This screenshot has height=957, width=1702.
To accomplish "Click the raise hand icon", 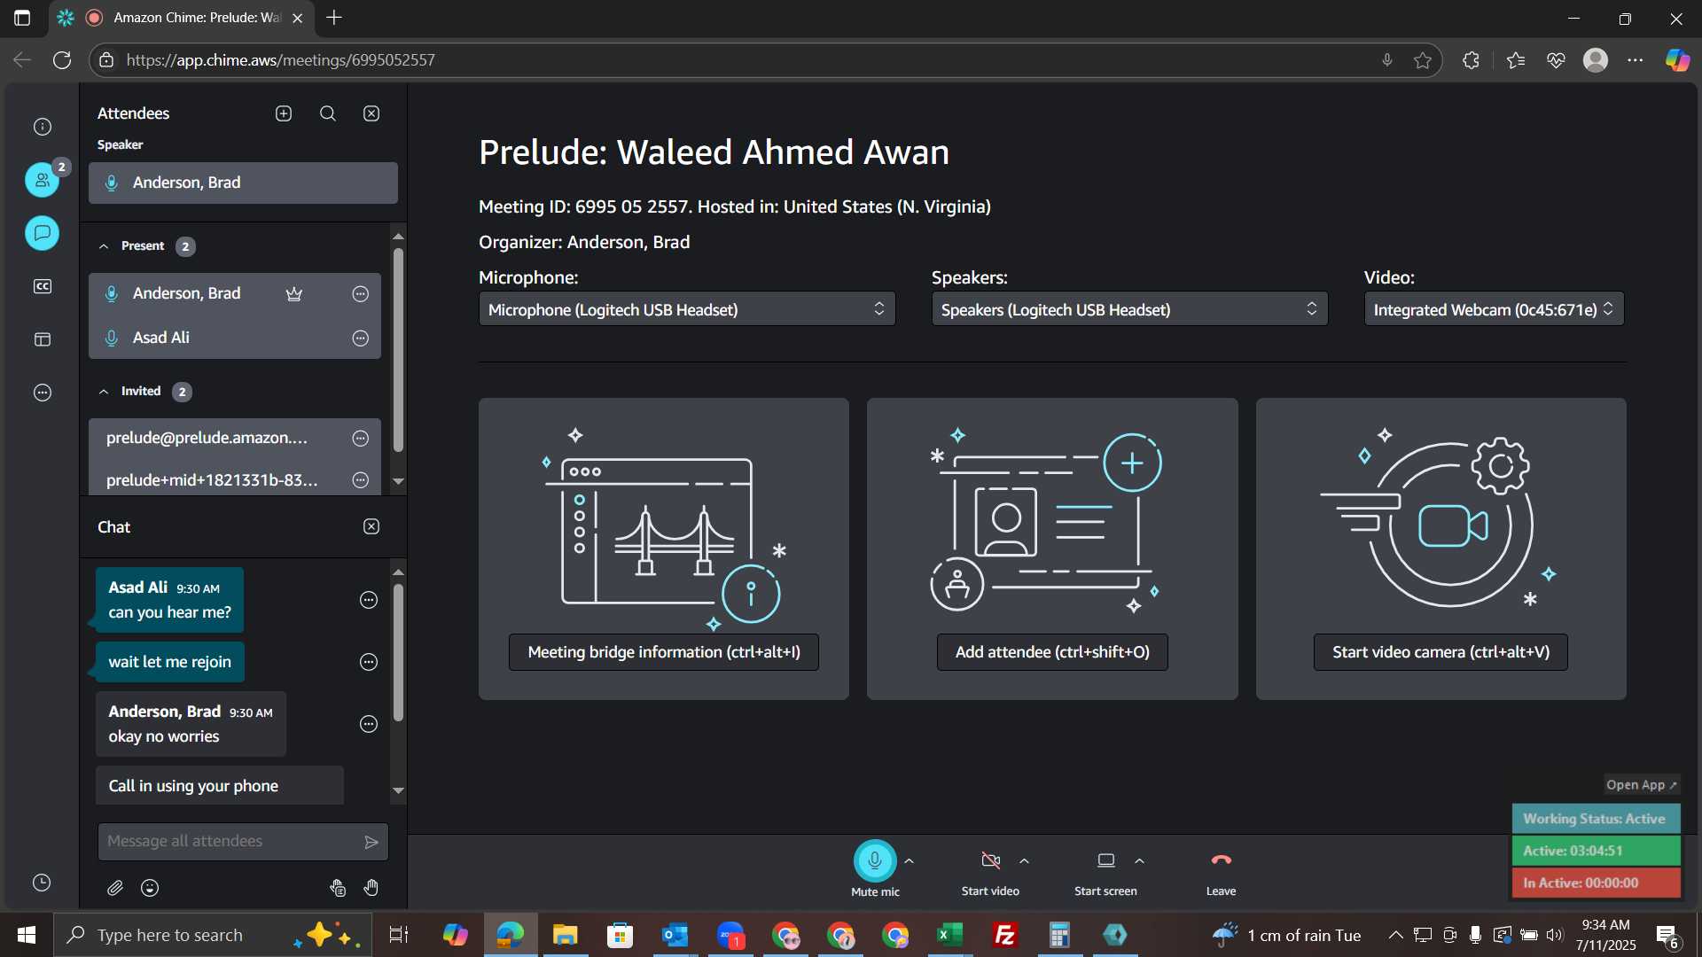I will (371, 888).
